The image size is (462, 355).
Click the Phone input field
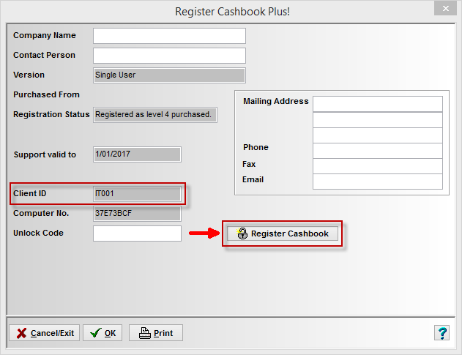(378, 151)
